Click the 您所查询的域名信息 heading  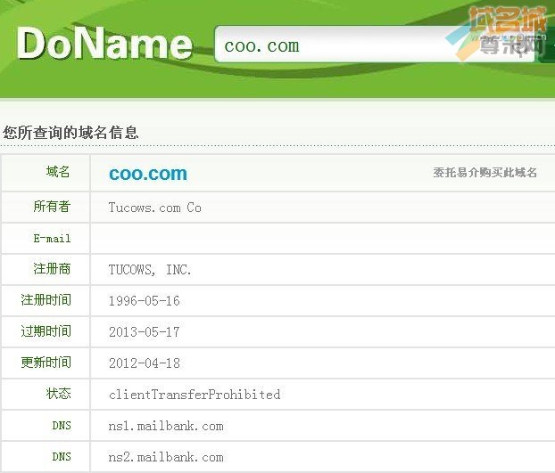coord(70,133)
